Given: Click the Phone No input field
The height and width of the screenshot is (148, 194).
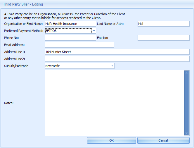Looking at the screenshot, I should tap(70, 38).
